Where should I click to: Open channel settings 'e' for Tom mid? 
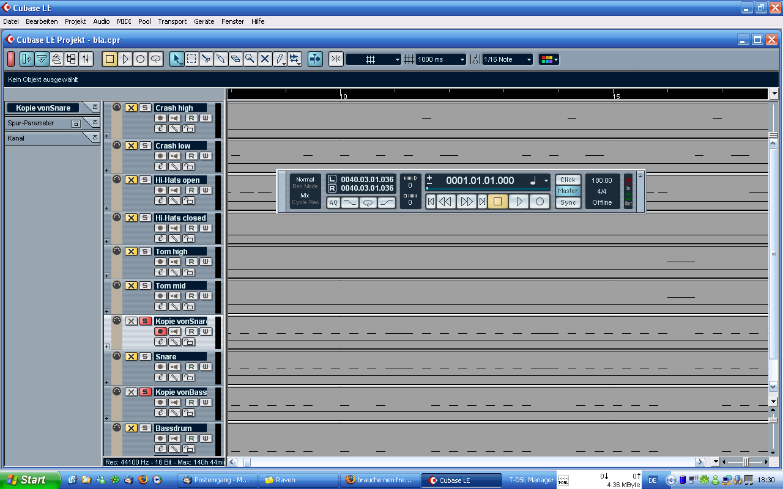(160, 306)
